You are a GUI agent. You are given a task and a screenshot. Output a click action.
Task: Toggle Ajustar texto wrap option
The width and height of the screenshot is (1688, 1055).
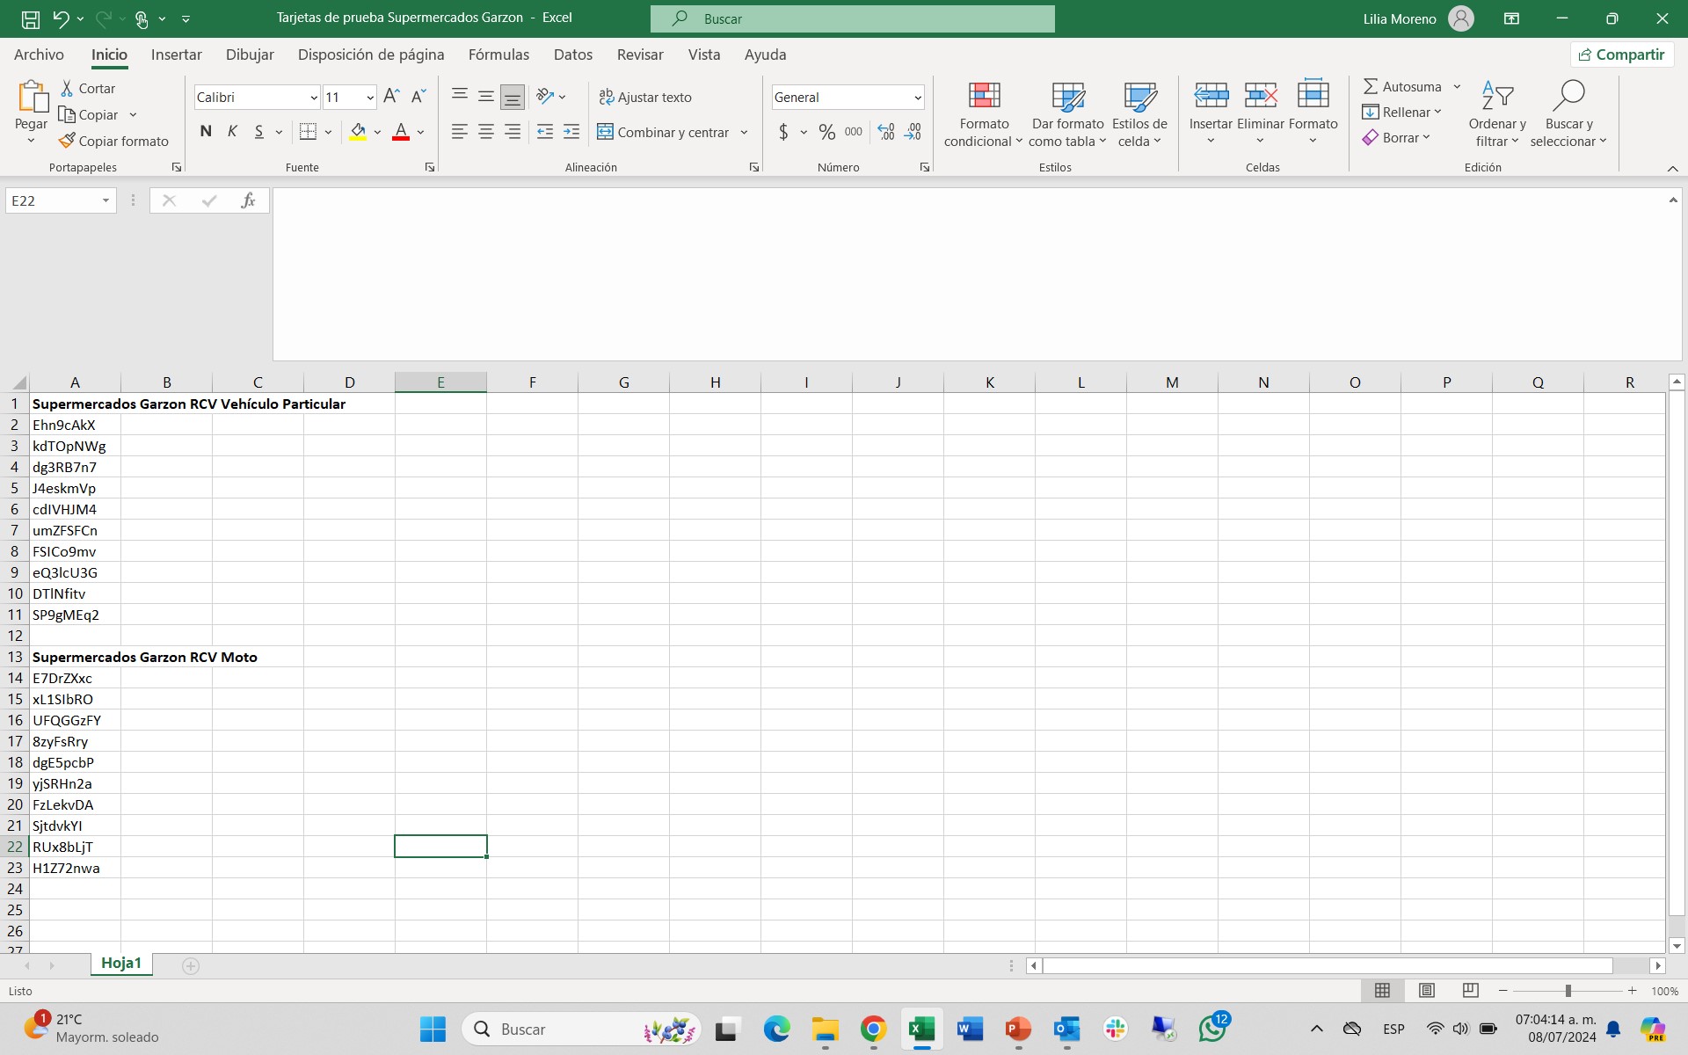click(645, 97)
